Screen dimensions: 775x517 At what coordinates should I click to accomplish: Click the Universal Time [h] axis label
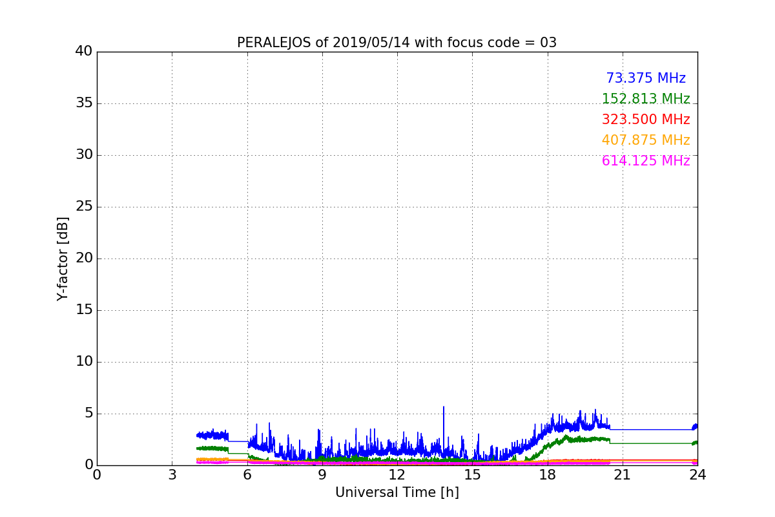tap(397, 492)
